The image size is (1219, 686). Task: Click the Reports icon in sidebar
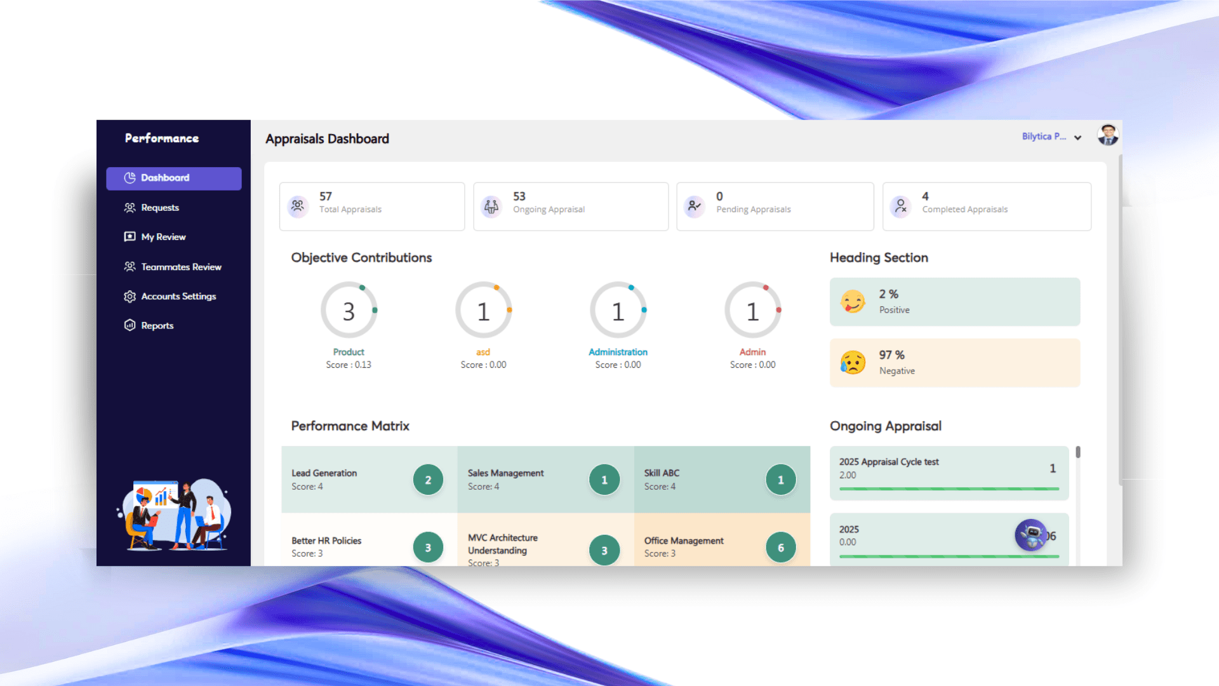pyautogui.click(x=130, y=325)
